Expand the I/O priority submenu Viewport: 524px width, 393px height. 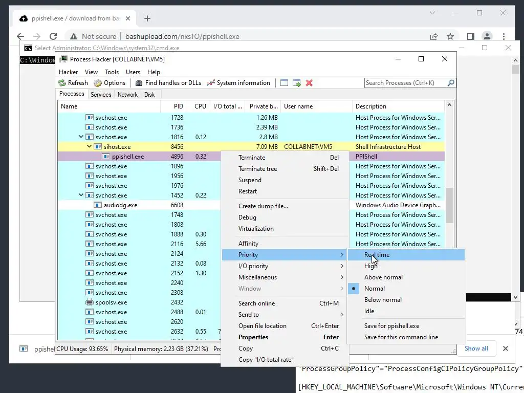285,266
